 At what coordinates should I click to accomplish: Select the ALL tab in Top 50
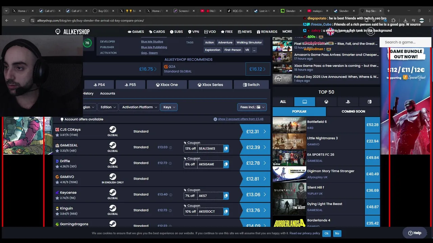coord(283,102)
